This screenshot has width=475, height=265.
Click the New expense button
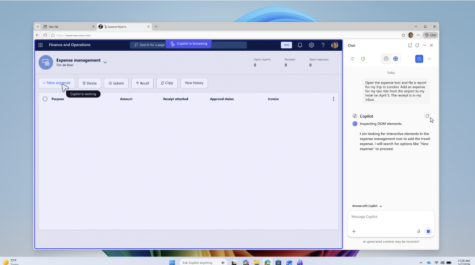(x=57, y=83)
